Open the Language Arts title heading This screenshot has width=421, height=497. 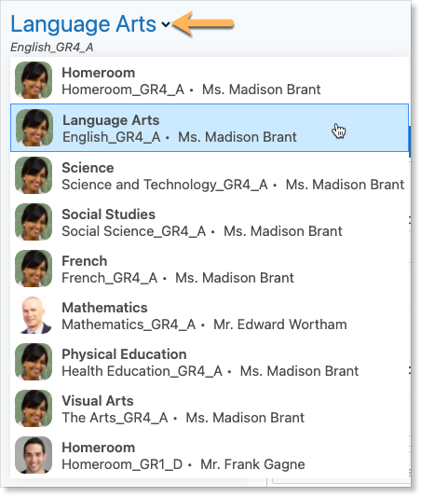tap(84, 24)
